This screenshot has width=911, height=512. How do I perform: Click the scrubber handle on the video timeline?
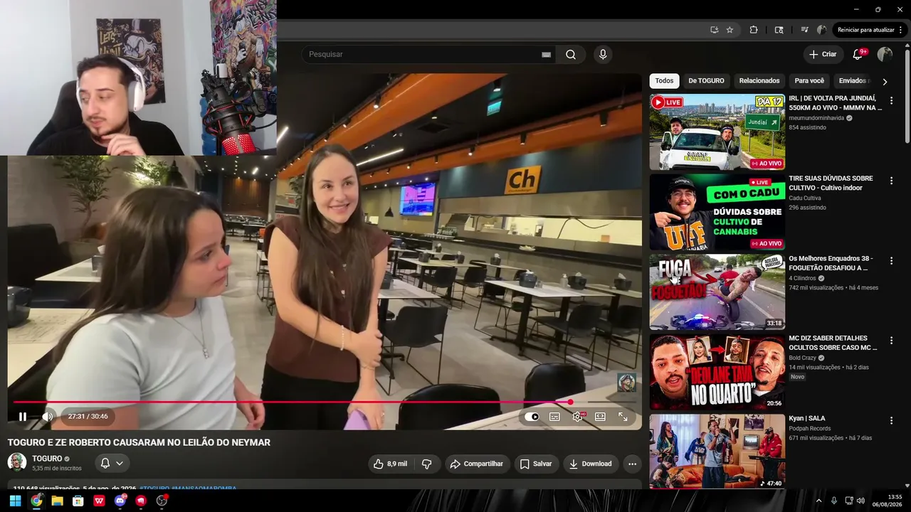point(570,402)
